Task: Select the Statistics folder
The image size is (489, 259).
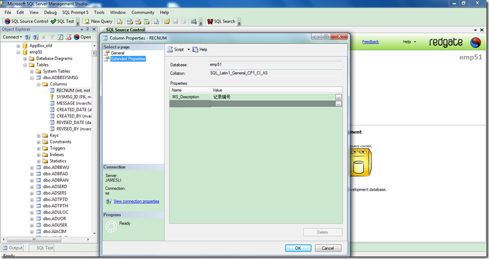Action: (x=58, y=161)
